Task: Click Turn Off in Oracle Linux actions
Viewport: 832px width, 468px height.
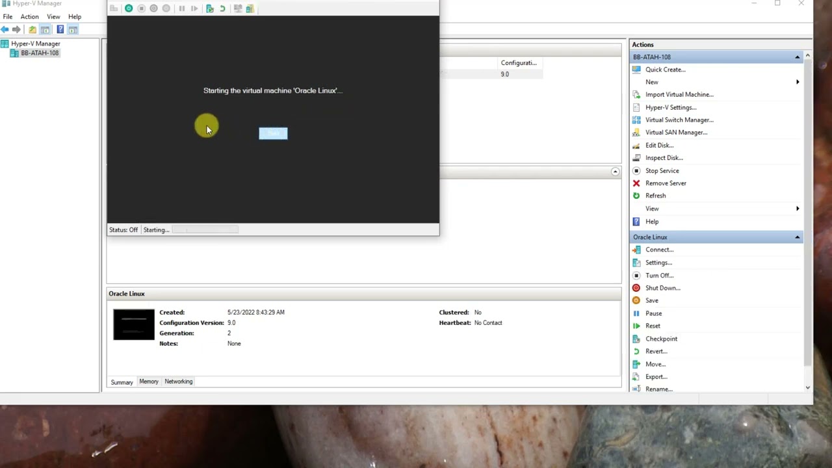Action: pyautogui.click(x=659, y=276)
